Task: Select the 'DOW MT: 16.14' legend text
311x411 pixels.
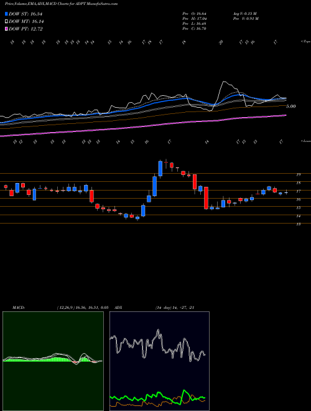Action: [x=26, y=22]
